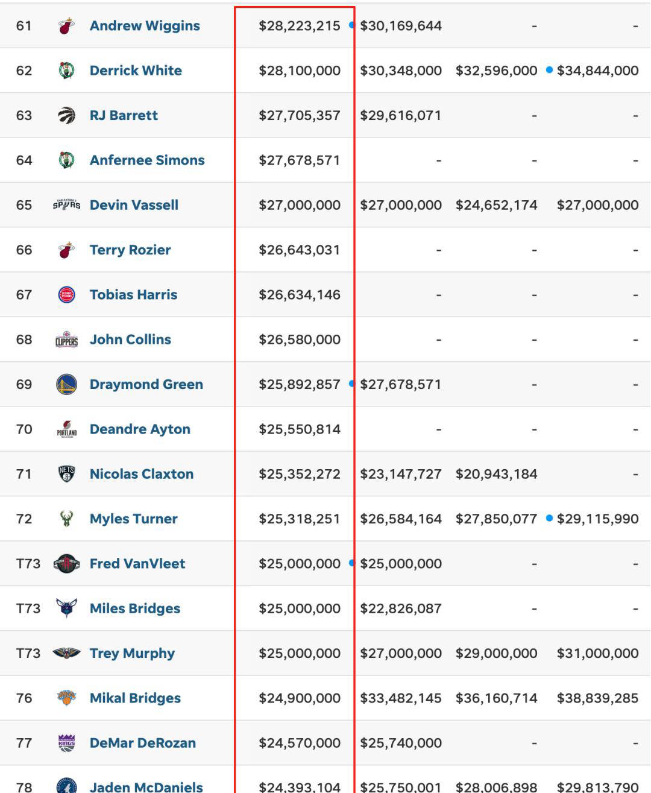Click the Pelicans logo next to Trey Murphy
The height and width of the screenshot is (793, 651).
pyautogui.click(x=66, y=653)
